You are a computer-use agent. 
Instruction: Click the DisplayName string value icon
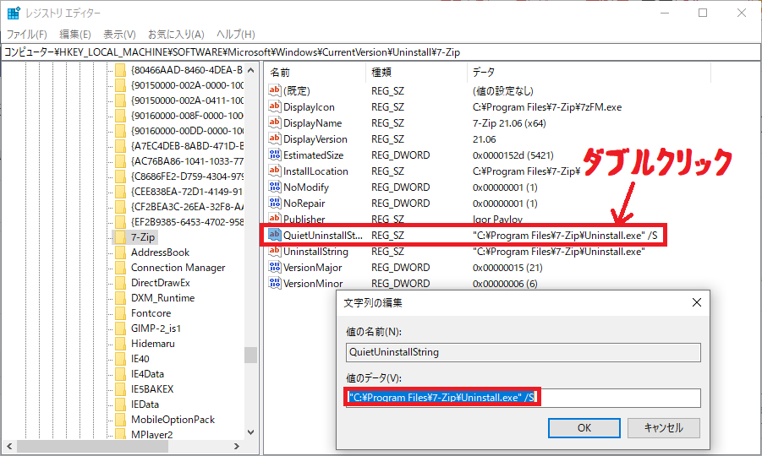275,122
